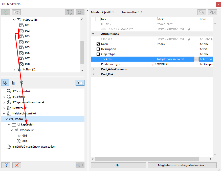Select space 003 under Új kapcsolat
This screenshot has height=171, width=221.
[25, 141]
